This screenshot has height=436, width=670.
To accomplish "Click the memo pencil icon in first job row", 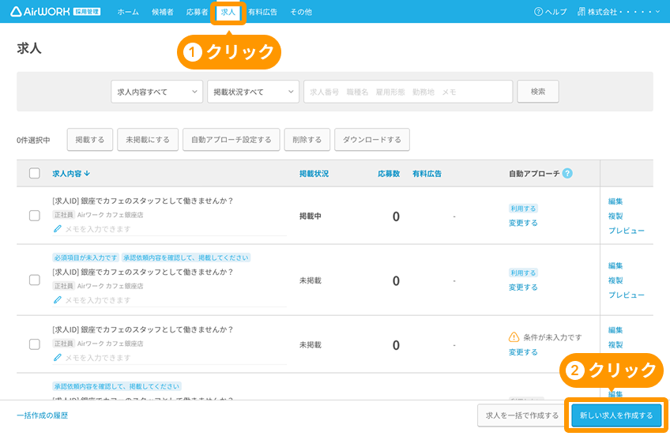I will tap(57, 229).
